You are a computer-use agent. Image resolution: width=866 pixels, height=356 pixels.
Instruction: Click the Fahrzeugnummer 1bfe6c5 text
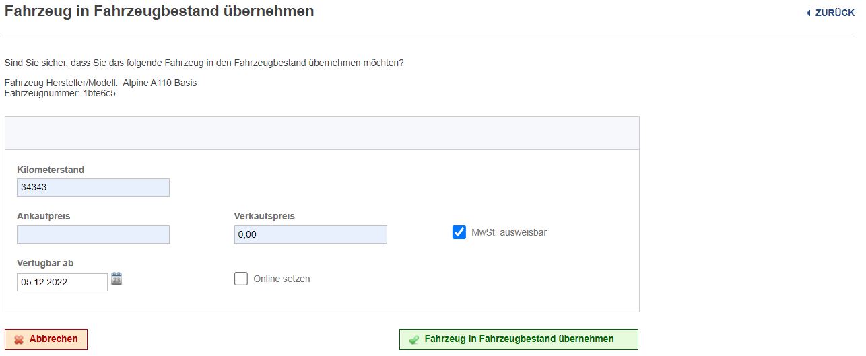pos(60,93)
